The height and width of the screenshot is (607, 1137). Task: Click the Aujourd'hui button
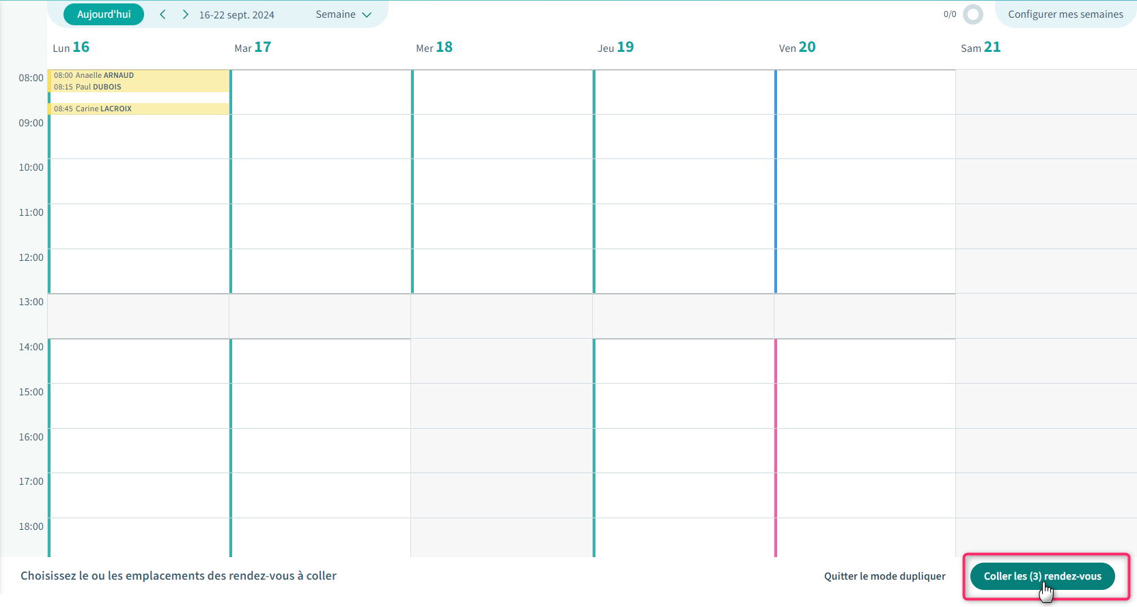pyautogui.click(x=104, y=14)
